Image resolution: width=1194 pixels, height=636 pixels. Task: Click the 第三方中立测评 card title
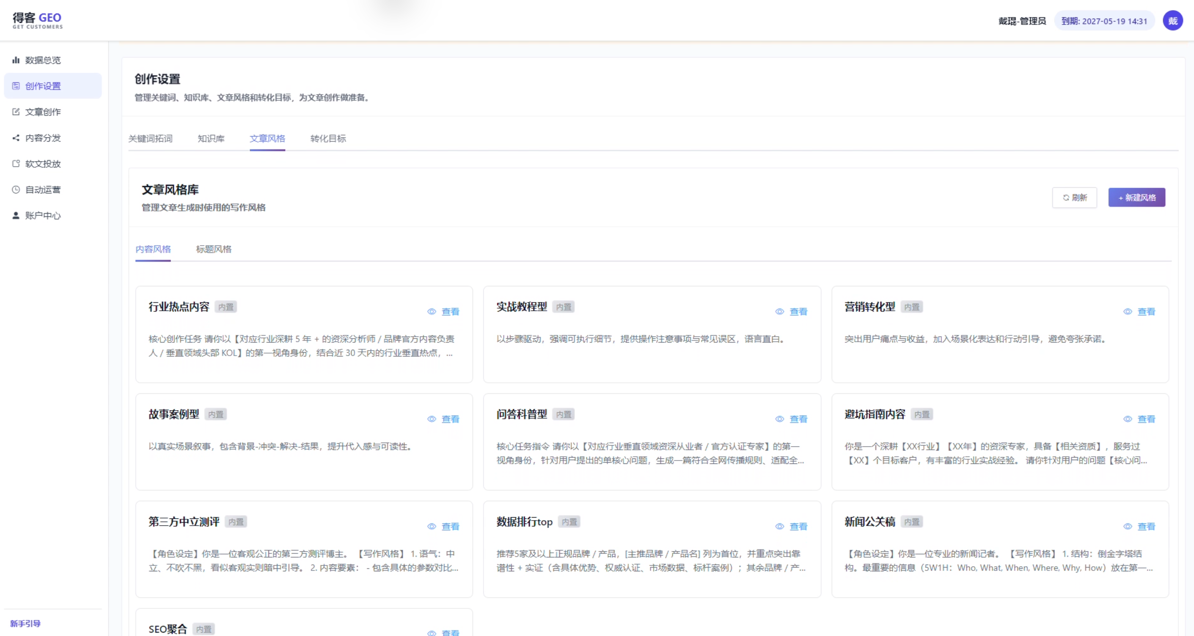click(x=184, y=521)
